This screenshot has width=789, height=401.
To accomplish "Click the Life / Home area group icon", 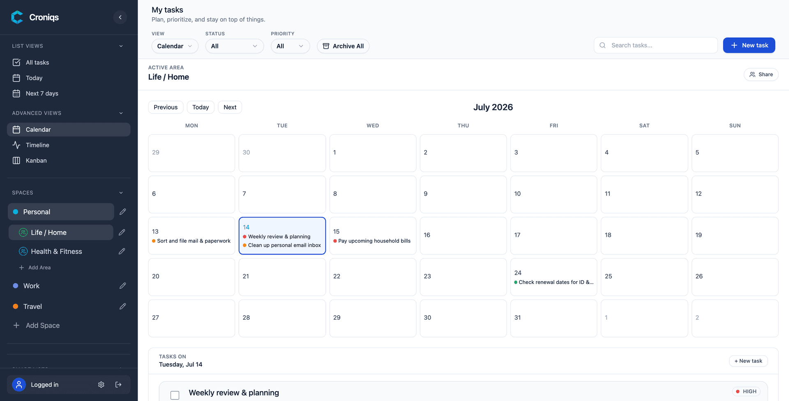I will [x=23, y=232].
